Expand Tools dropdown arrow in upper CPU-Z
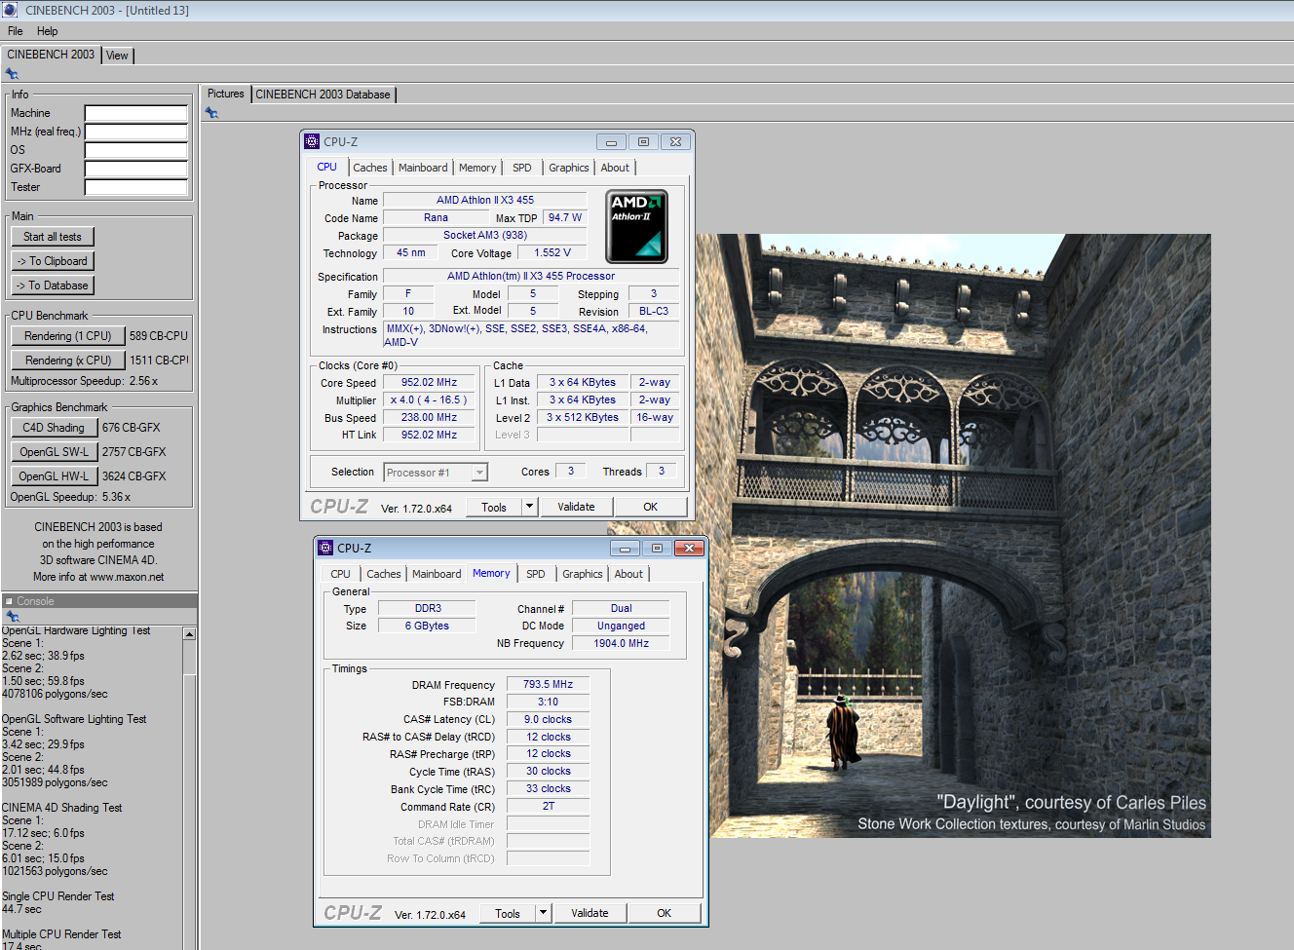 coord(529,507)
